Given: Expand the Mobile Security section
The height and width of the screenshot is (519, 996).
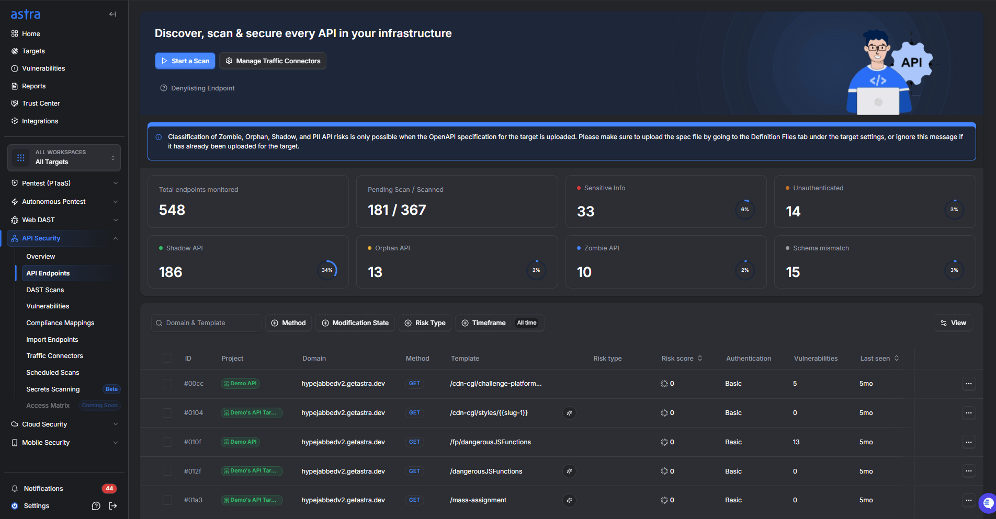Looking at the screenshot, I should pyautogui.click(x=64, y=443).
